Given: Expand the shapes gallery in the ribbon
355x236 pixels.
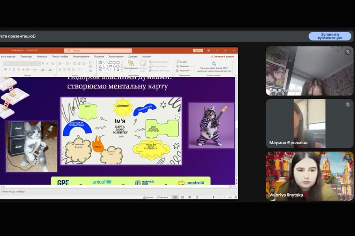Looking at the screenshot, I should pyautogui.click(x=121, y=70).
